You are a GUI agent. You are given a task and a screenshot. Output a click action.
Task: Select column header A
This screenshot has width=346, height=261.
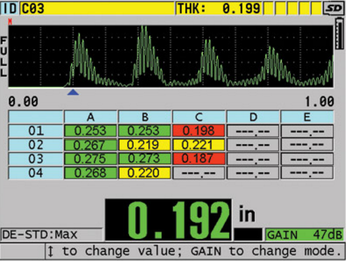[x=91, y=117]
